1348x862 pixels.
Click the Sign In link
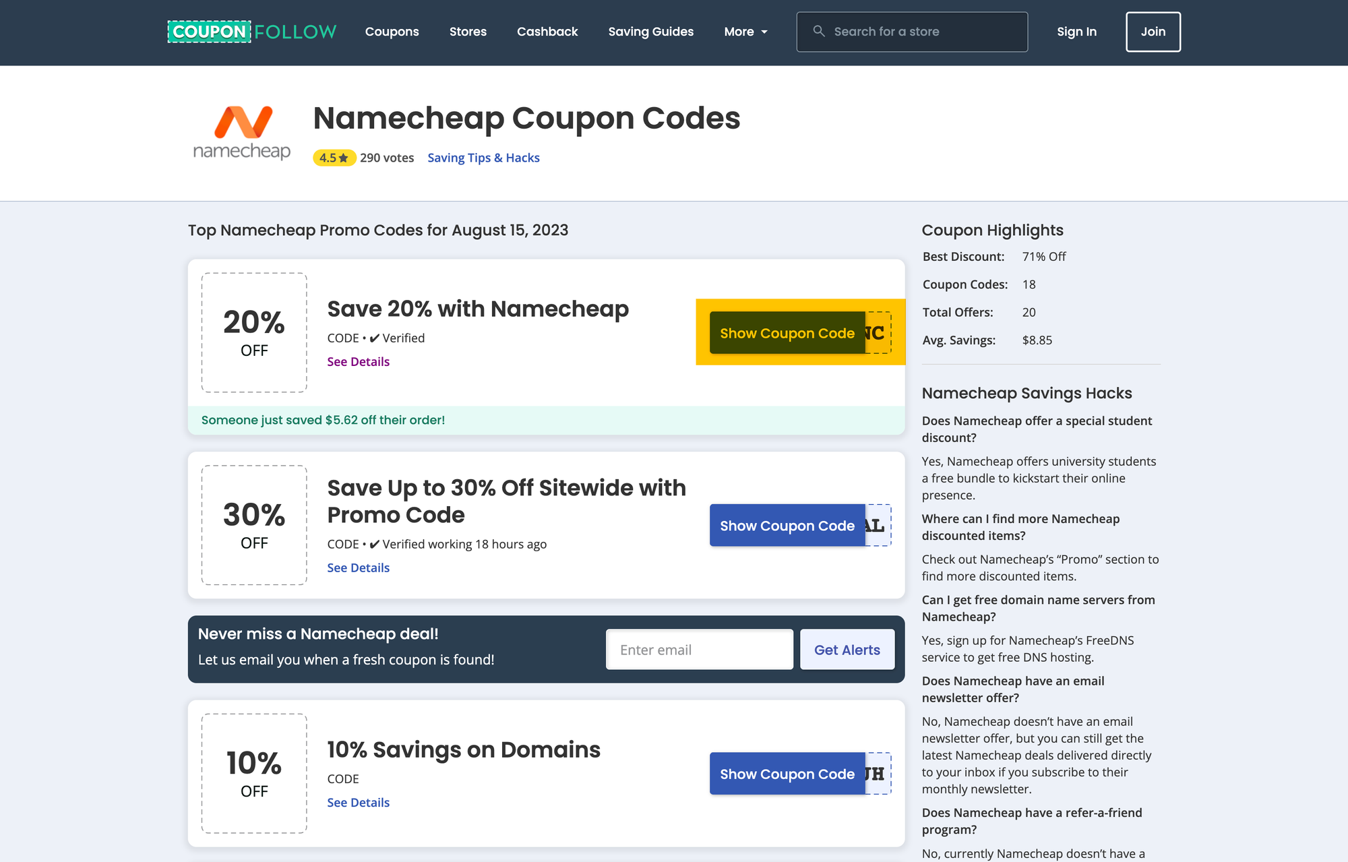point(1076,32)
